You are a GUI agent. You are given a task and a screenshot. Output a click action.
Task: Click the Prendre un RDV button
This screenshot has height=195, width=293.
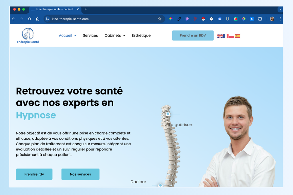tap(193, 35)
